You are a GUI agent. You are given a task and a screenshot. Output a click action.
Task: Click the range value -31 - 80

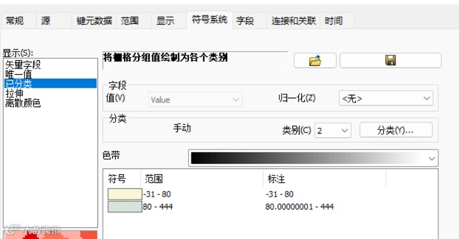[x=157, y=194]
